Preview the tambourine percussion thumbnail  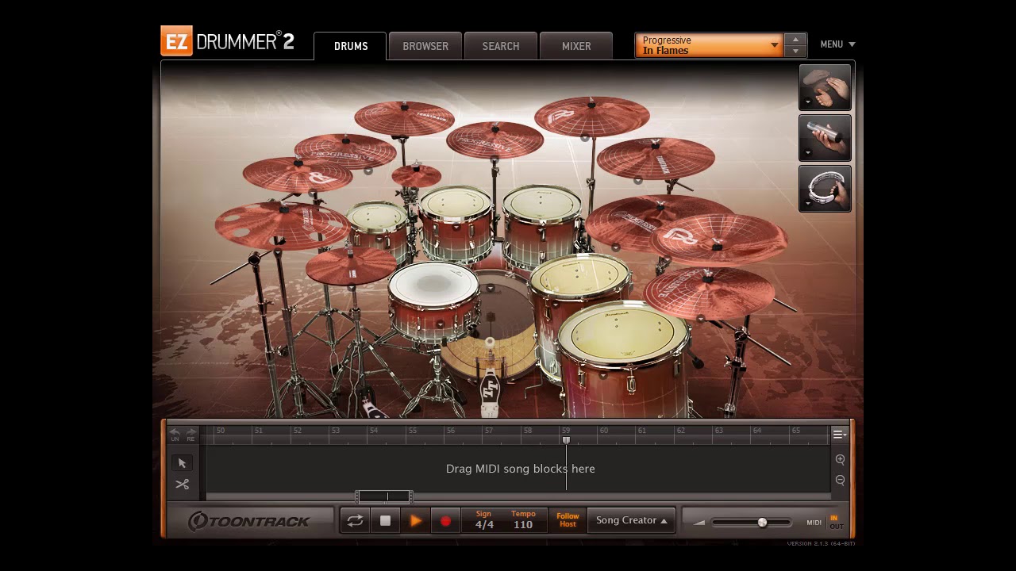click(x=825, y=189)
